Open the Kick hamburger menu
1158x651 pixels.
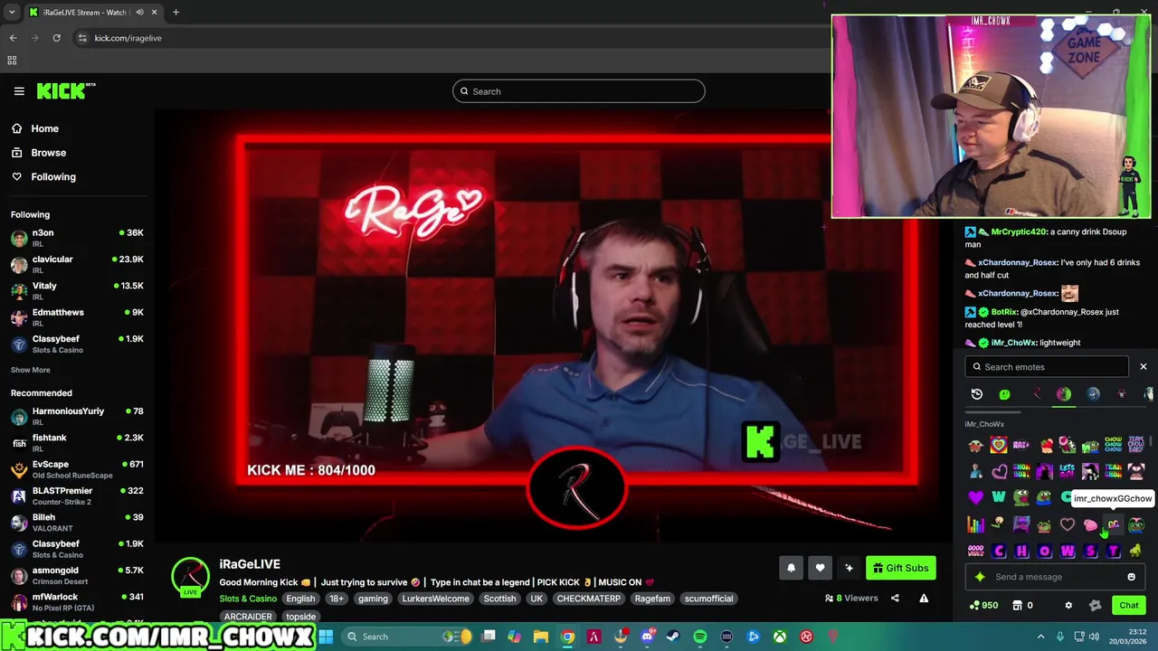tap(19, 90)
